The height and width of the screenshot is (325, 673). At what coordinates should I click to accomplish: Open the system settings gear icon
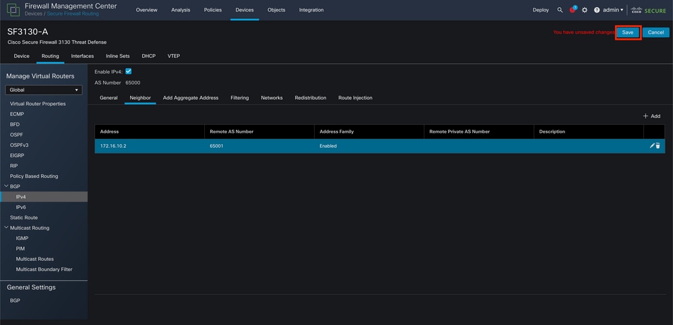pos(585,10)
